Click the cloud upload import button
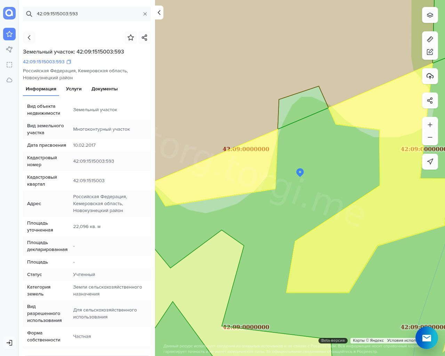Screen dimensions: 445x356 [x=430, y=76]
